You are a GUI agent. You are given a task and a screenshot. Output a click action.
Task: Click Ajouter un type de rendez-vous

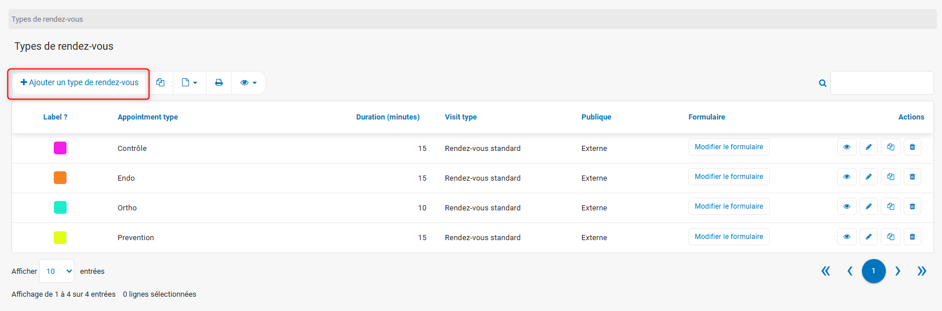point(80,83)
